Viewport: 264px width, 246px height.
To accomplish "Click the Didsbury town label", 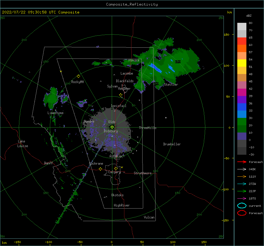I will [111, 131].
